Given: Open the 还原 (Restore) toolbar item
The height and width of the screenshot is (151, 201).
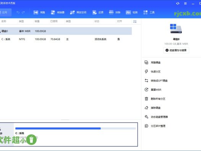Looking at the screenshot, I should [x=98, y=12].
